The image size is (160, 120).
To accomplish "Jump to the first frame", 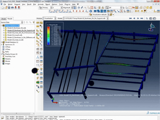I will coord(130,18).
